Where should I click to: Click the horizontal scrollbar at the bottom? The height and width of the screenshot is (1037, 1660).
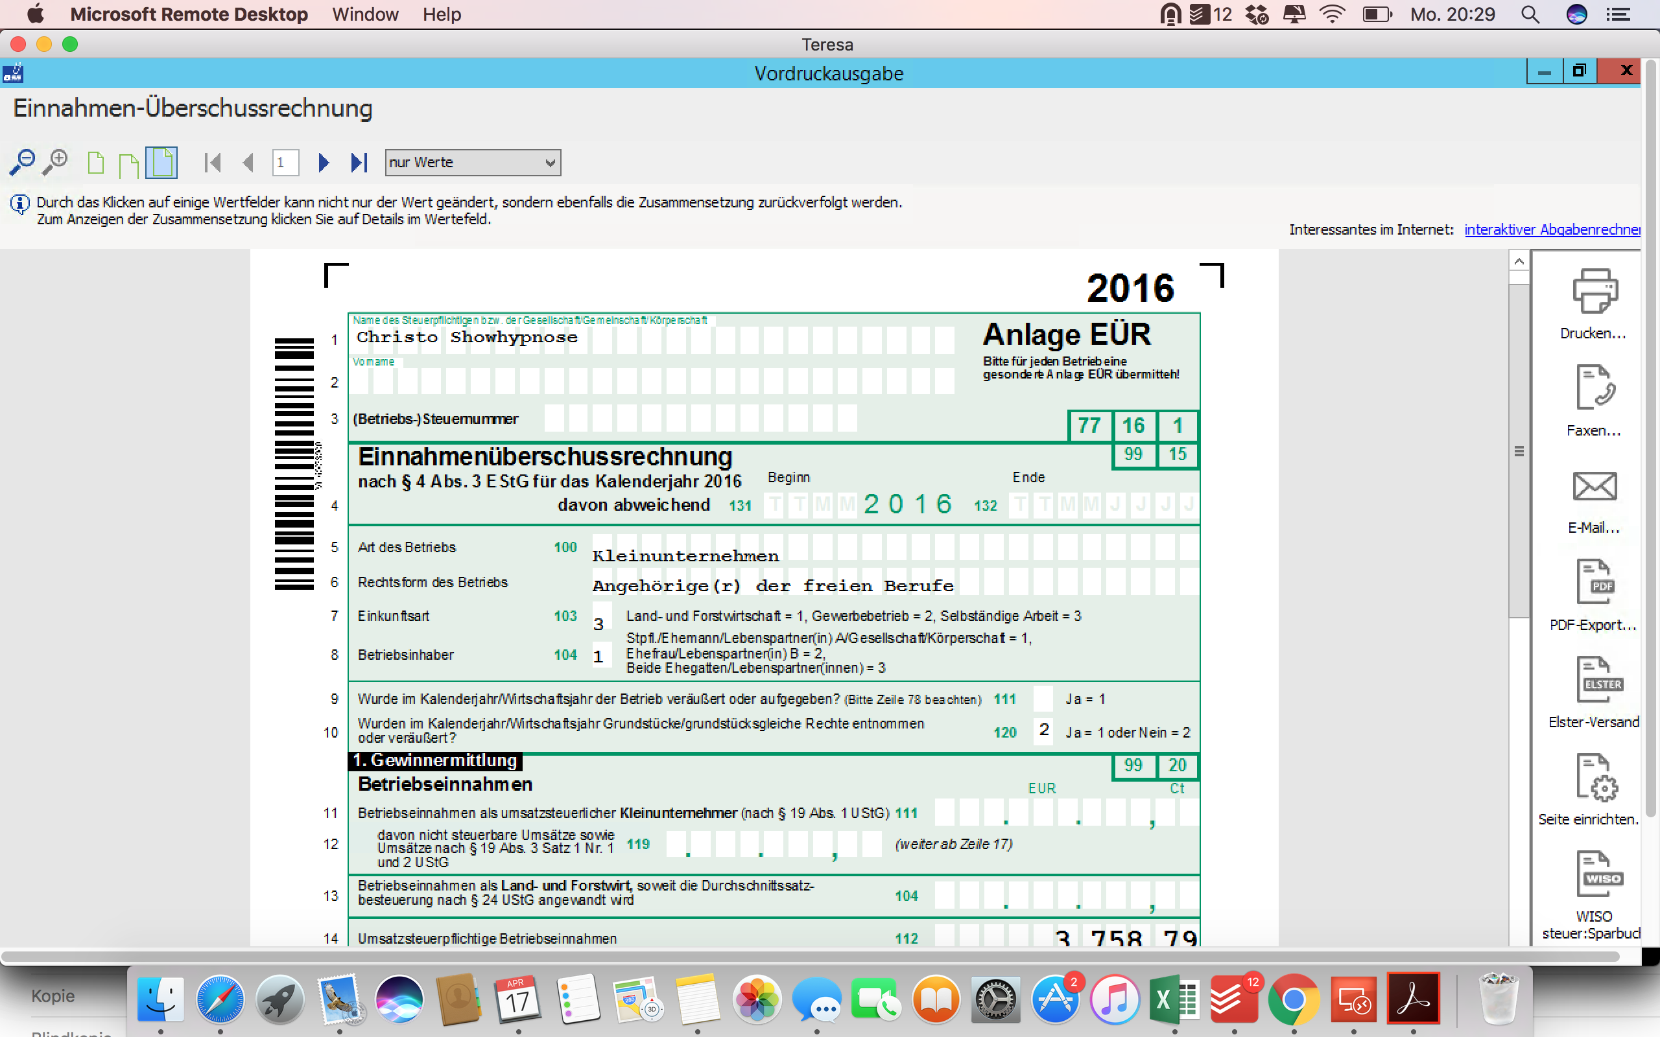click(809, 956)
